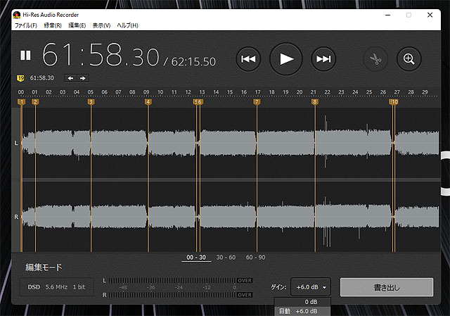This screenshot has height=316, width=450.
Task: Move marker left with arrow button
Action: click(x=70, y=77)
